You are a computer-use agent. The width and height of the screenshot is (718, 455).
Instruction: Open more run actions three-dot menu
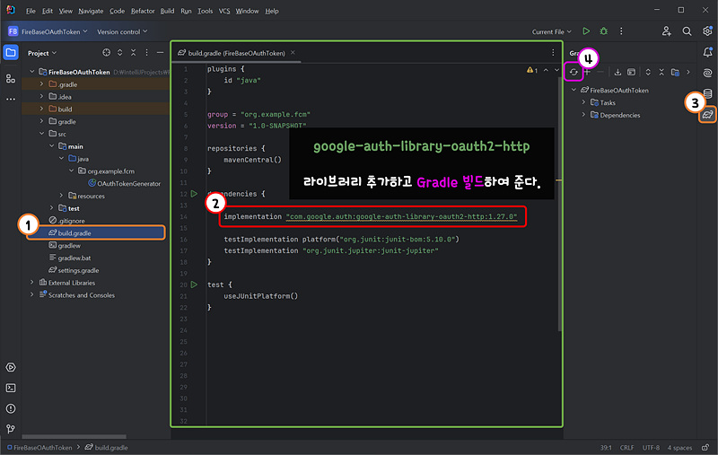point(621,31)
